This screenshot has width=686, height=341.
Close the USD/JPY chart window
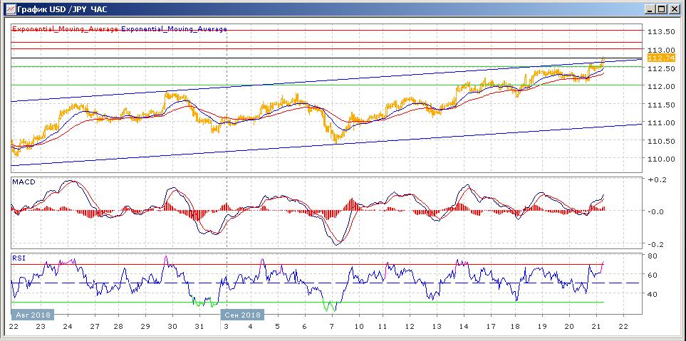point(674,9)
